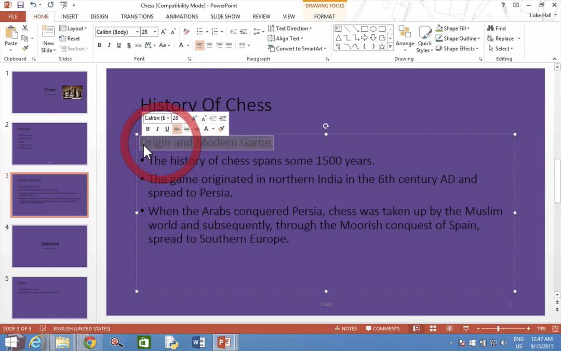Viewport: 561px width, 351px height.
Task: Open the font size 28 dropdown in ribbon
Action: 155,32
